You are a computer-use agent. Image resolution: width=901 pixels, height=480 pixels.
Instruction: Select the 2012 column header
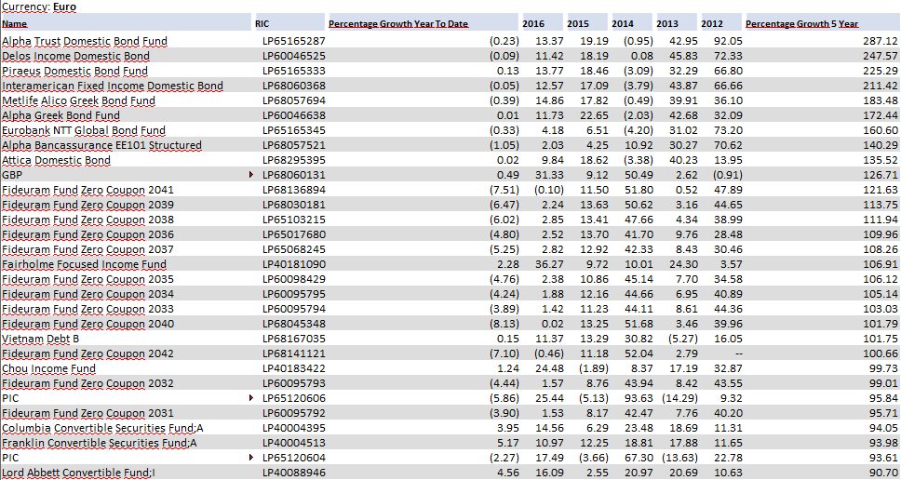(x=721, y=24)
